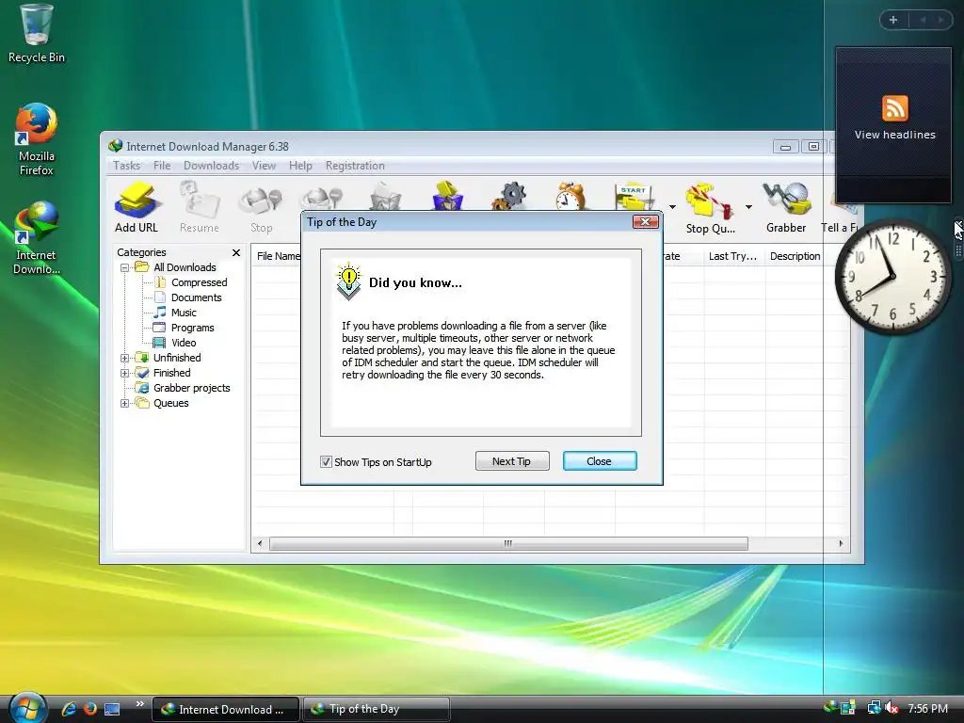The width and height of the screenshot is (964, 723).
Task: Click the network tray icon
Action: (x=874, y=708)
